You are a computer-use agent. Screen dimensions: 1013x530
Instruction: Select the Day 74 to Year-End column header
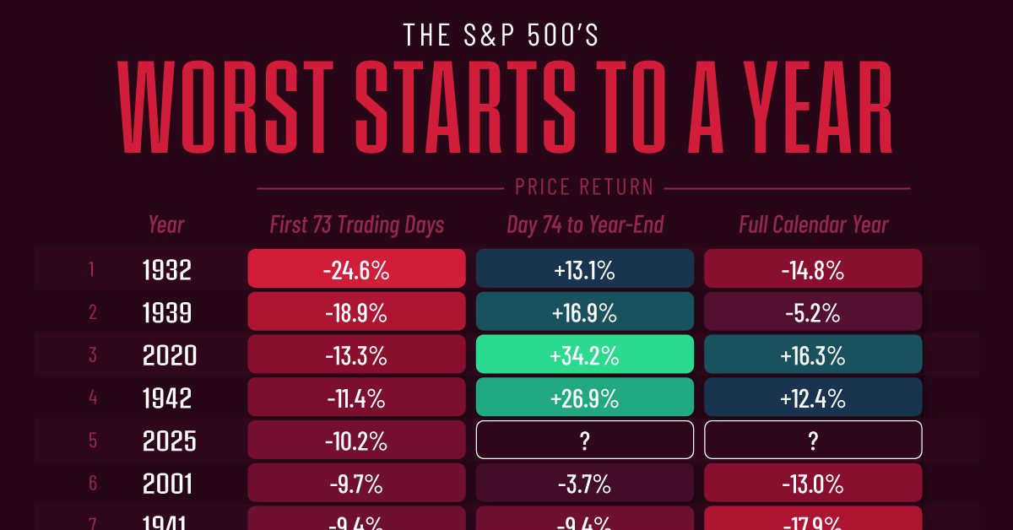click(x=585, y=224)
